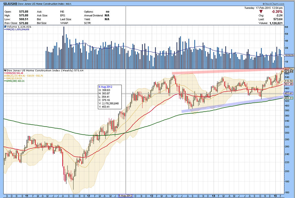Click the VWAP label
The height and width of the screenshot is (198, 295).
pyautogui.click(x=64, y=23)
